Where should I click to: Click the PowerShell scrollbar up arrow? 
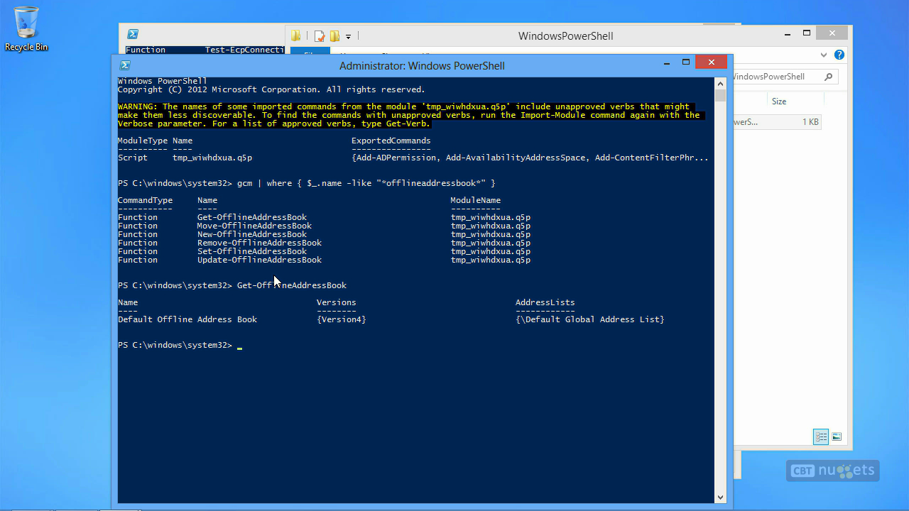(x=720, y=83)
